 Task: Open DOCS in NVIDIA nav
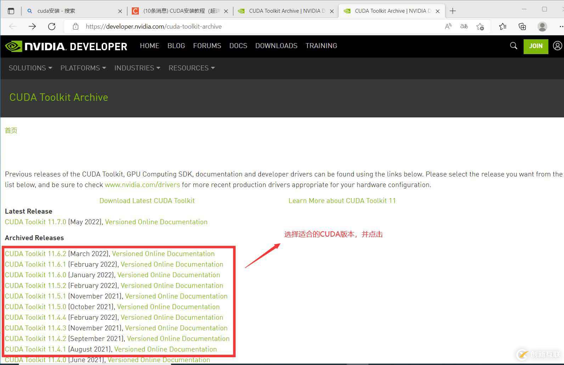(x=238, y=46)
